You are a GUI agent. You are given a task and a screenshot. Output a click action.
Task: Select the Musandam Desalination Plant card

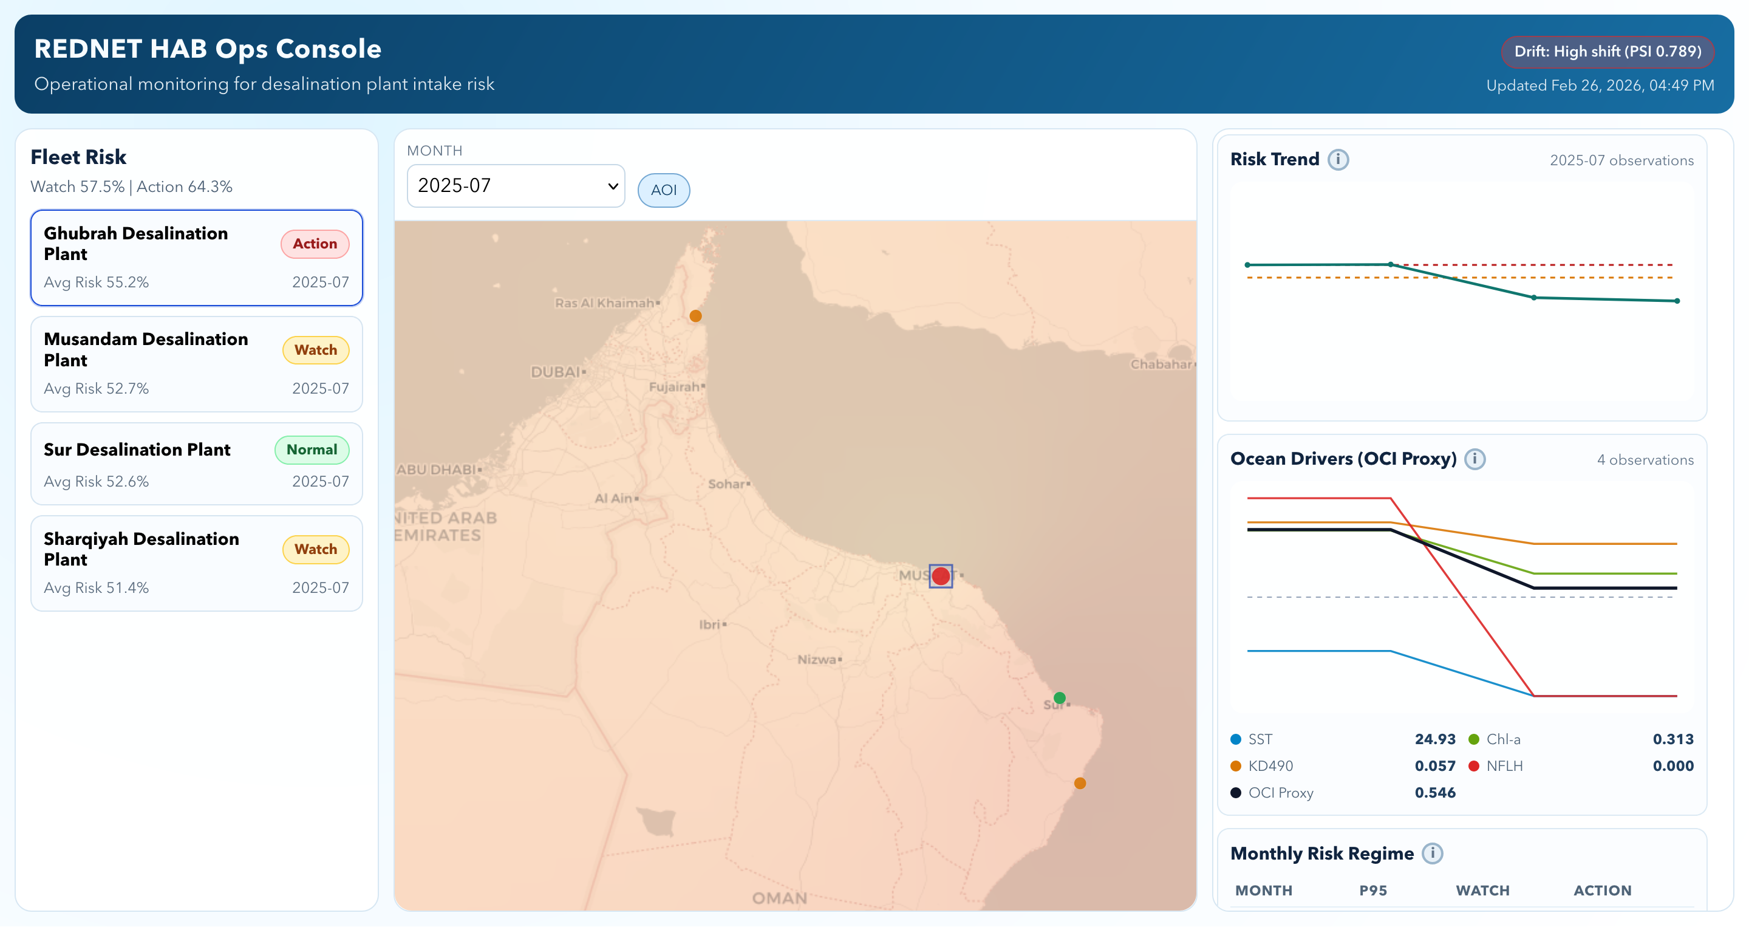(196, 364)
